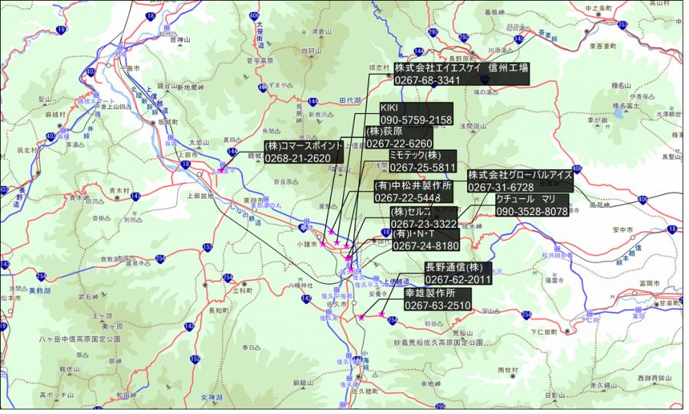Image resolution: width=689 pixels, height=414 pixels.
Task: Click Route 144 shield near 嬬恋村
Action: pos(419,51)
